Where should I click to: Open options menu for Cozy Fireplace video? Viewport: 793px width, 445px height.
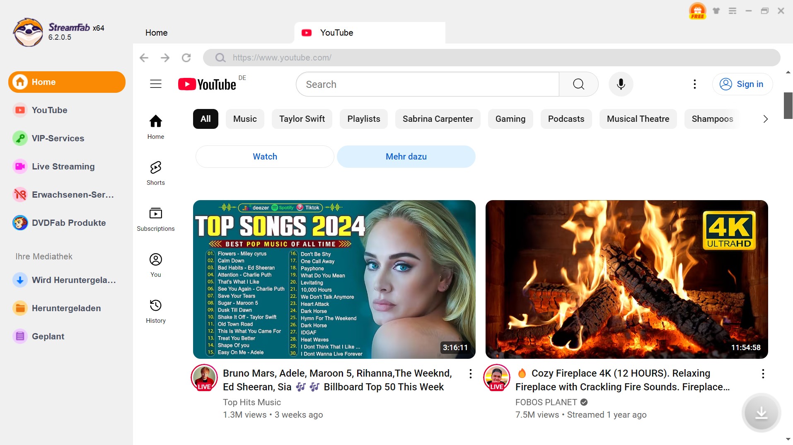[x=763, y=374]
